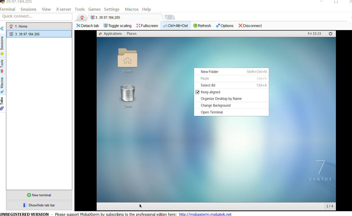
Task: Click the home tab icon
Action: click(82, 17)
